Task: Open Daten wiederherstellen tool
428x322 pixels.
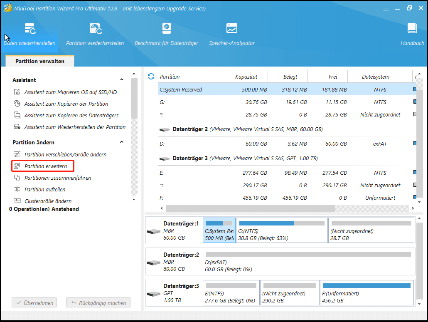Action: (30, 35)
